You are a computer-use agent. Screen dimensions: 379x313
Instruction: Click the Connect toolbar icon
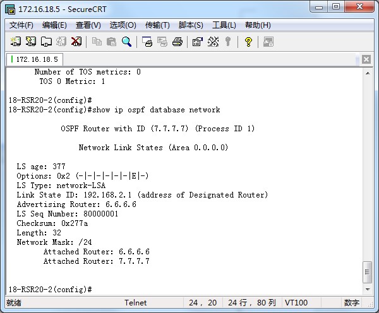pos(16,42)
